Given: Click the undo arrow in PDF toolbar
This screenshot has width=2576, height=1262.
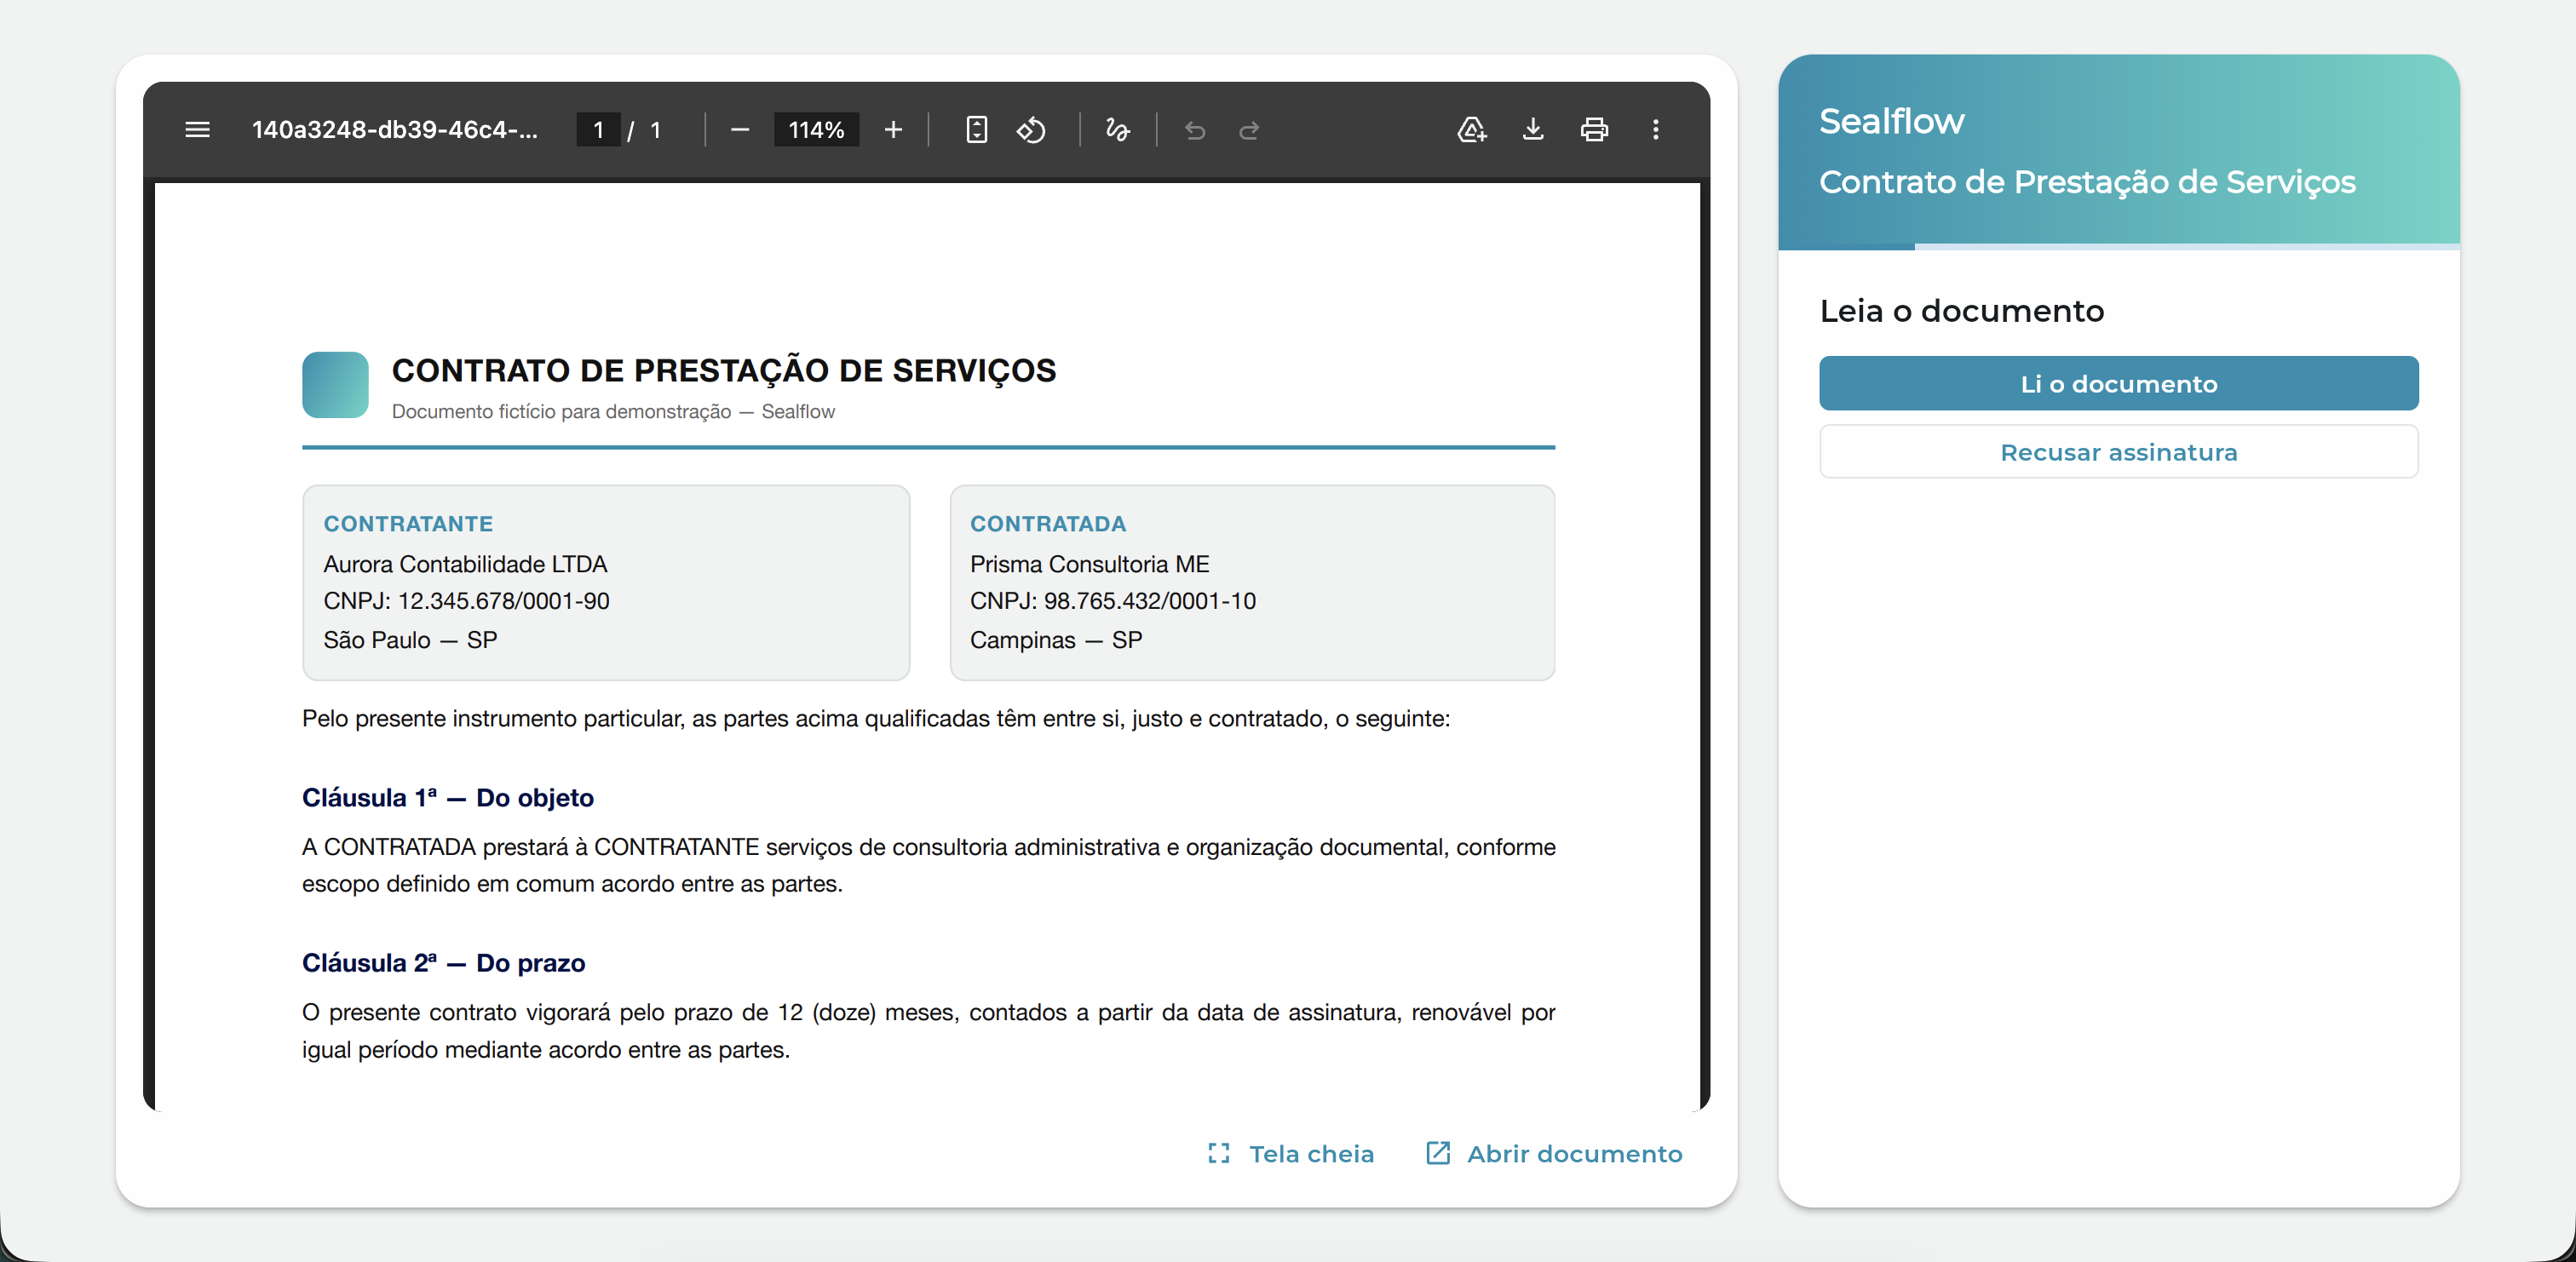Looking at the screenshot, I should point(1195,130).
